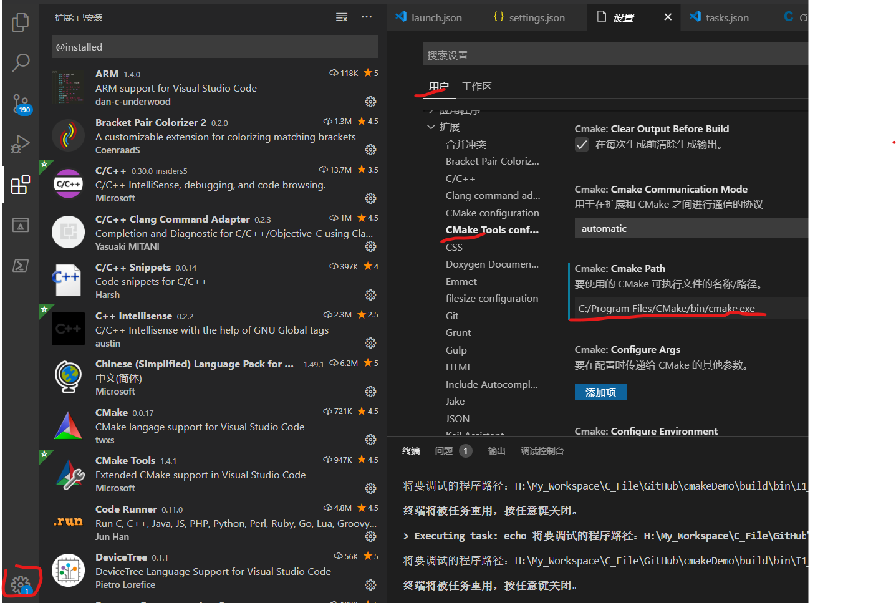Open the Search view in activity bar

pyautogui.click(x=21, y=62)
